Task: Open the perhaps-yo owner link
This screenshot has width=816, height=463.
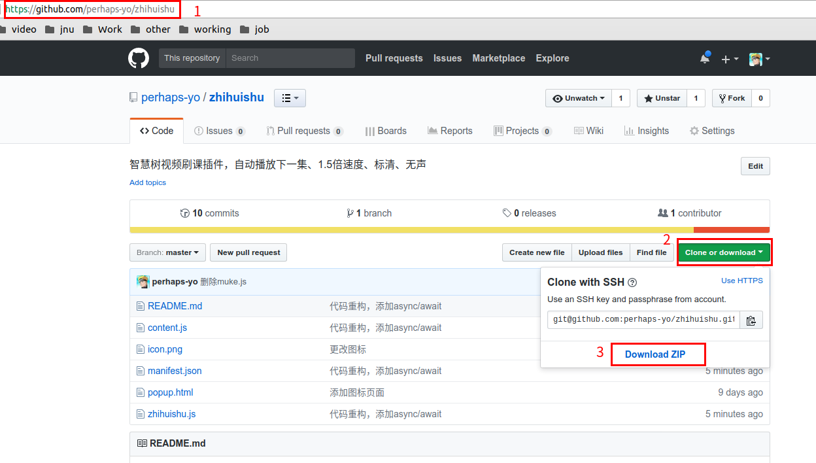Action: point(171,97)
